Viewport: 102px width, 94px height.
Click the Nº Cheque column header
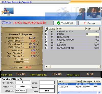point(87,81)
